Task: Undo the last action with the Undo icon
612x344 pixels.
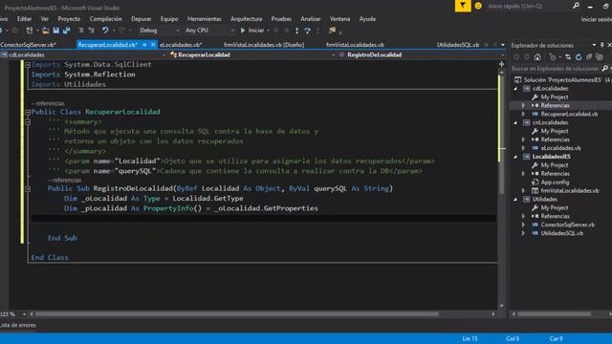Action: 105,31
